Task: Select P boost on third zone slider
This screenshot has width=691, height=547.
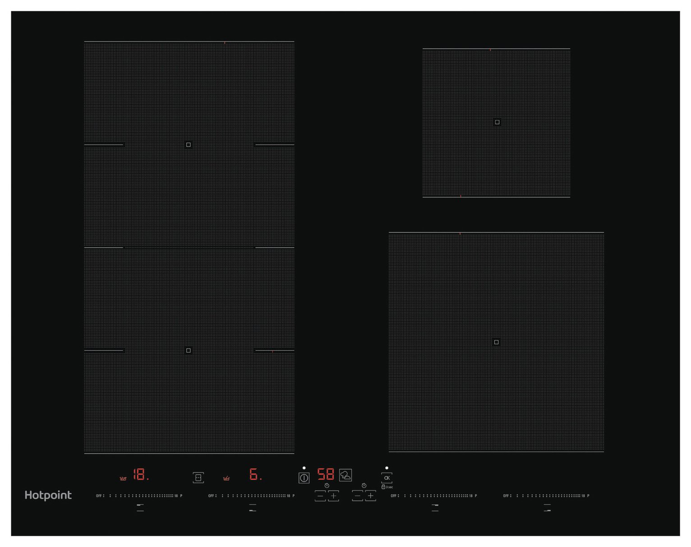Action: pos(476,496)
